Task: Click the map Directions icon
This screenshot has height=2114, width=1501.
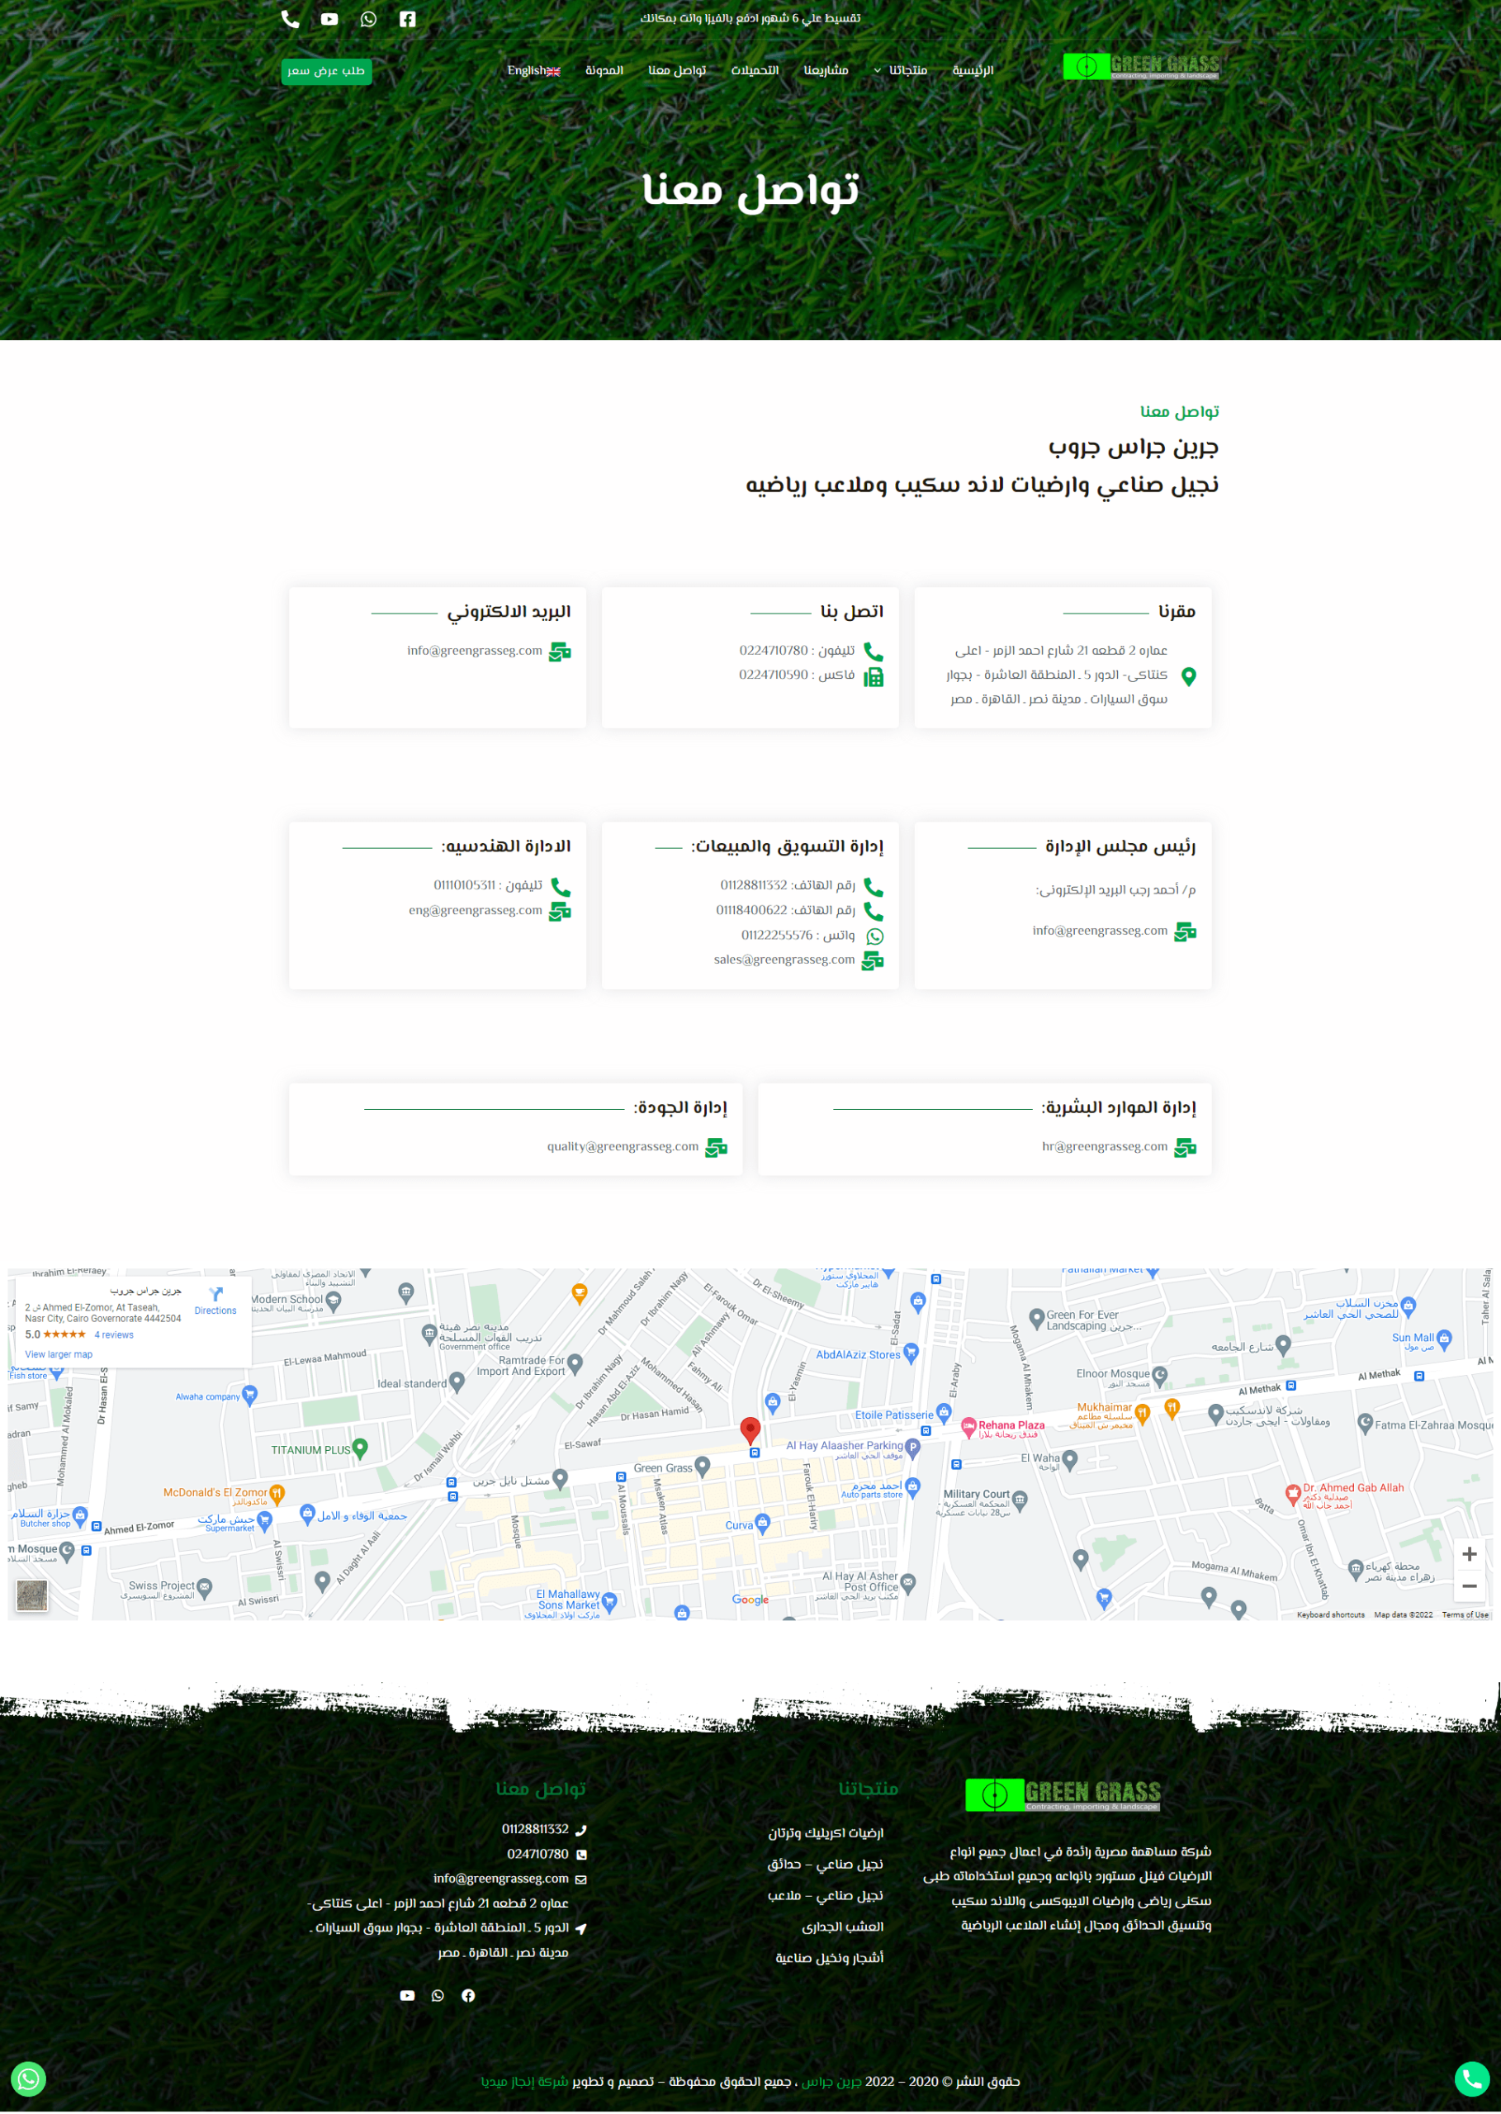Action: [x=215, y=1294]
